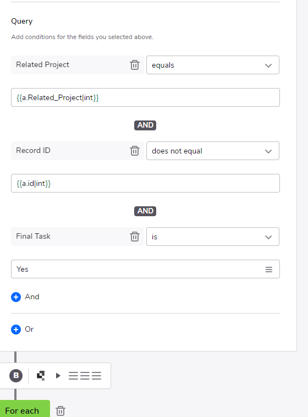Delete the Record ID condition
Screen dimensions: 308x417
click(x=135, y=151)
